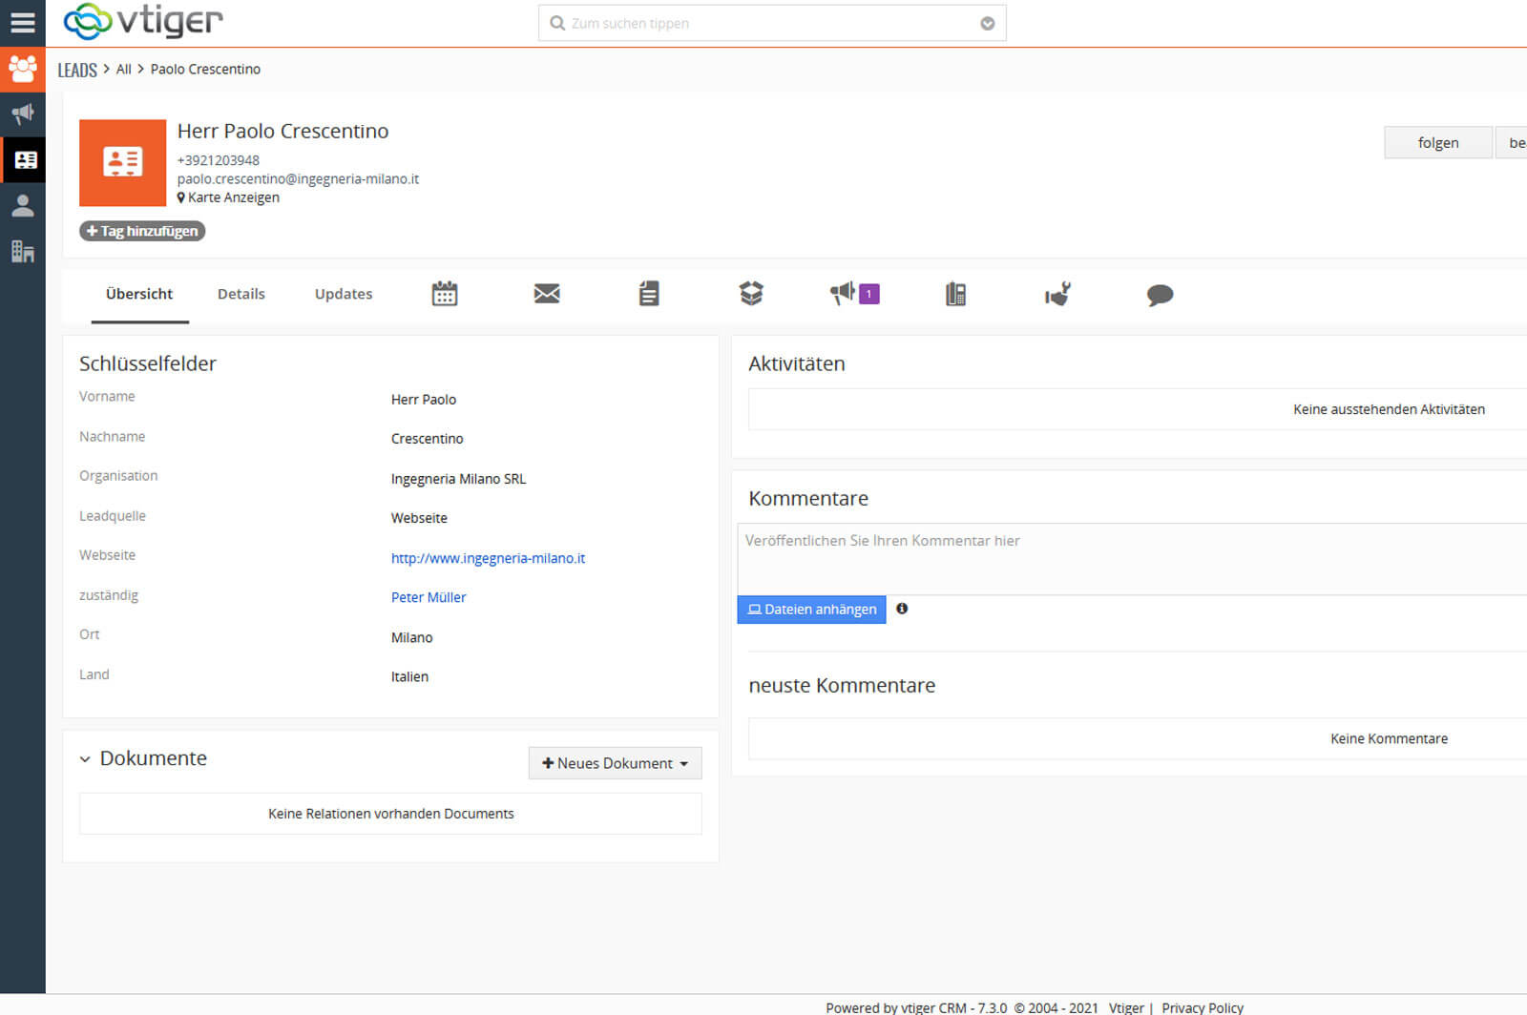Open the ingegneria-milano.it website link
Image resolution: width=1527 pixels, height=1015 pixels.
(488, 558)
